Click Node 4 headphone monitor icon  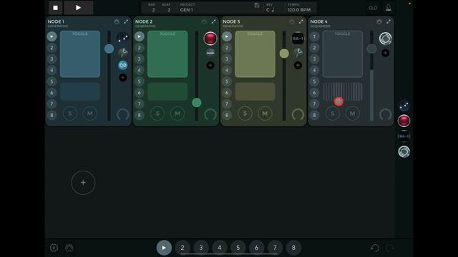[x=379, y=21]
